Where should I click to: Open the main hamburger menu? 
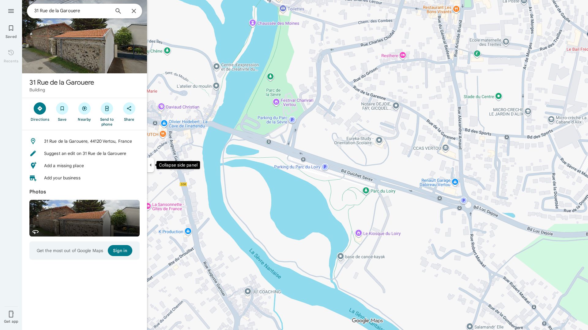[x=11, y=11]
